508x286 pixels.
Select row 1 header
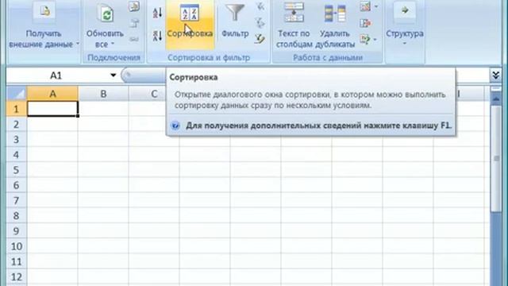pos(16,109)
